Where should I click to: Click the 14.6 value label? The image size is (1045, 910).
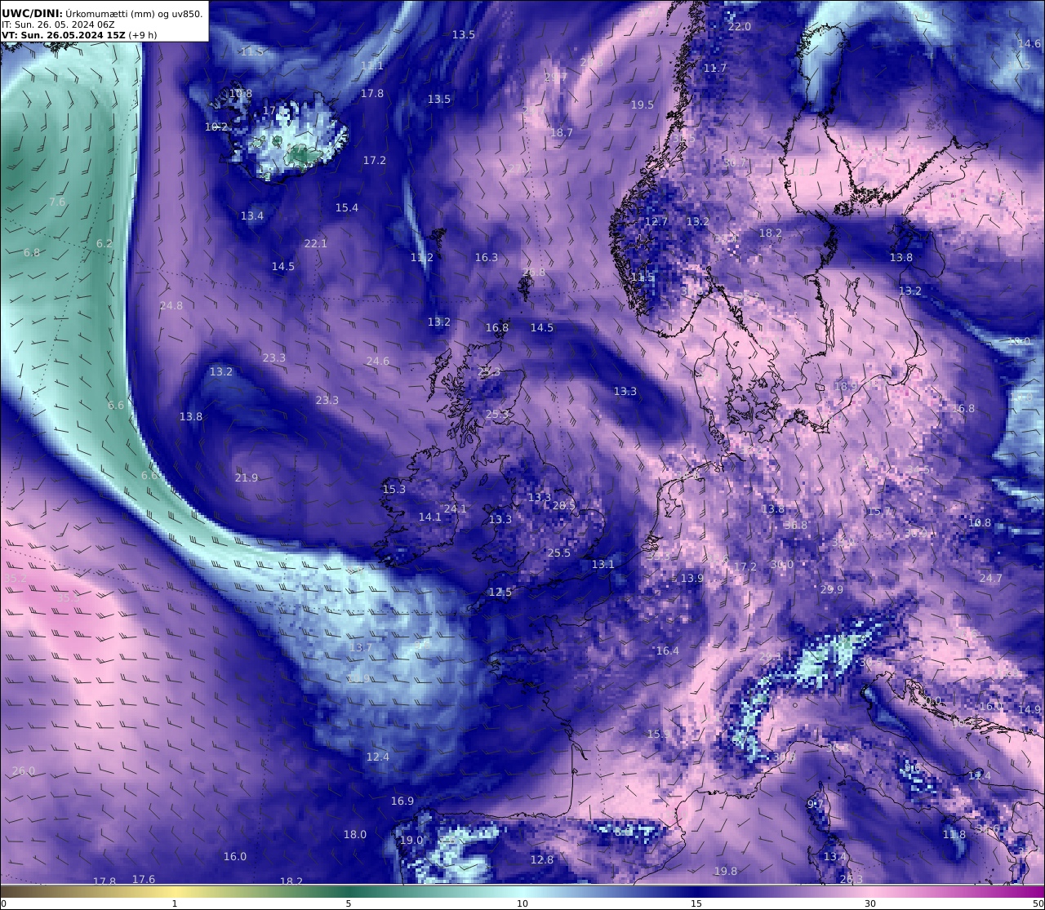[1029, 44]
